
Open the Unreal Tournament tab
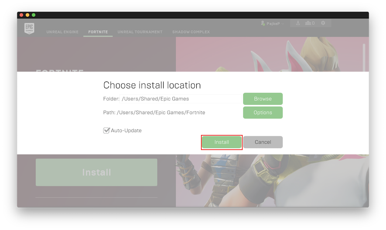[x=140, y=32]
